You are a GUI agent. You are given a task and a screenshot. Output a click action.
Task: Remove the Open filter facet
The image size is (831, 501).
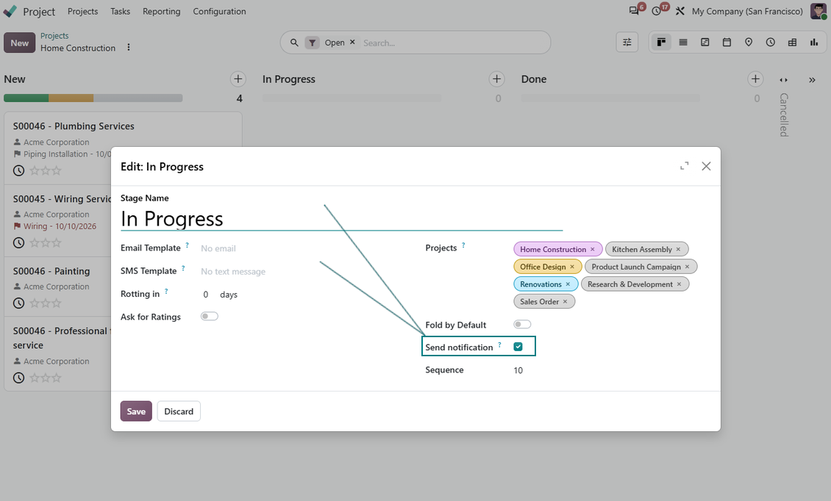pos(352,42)
